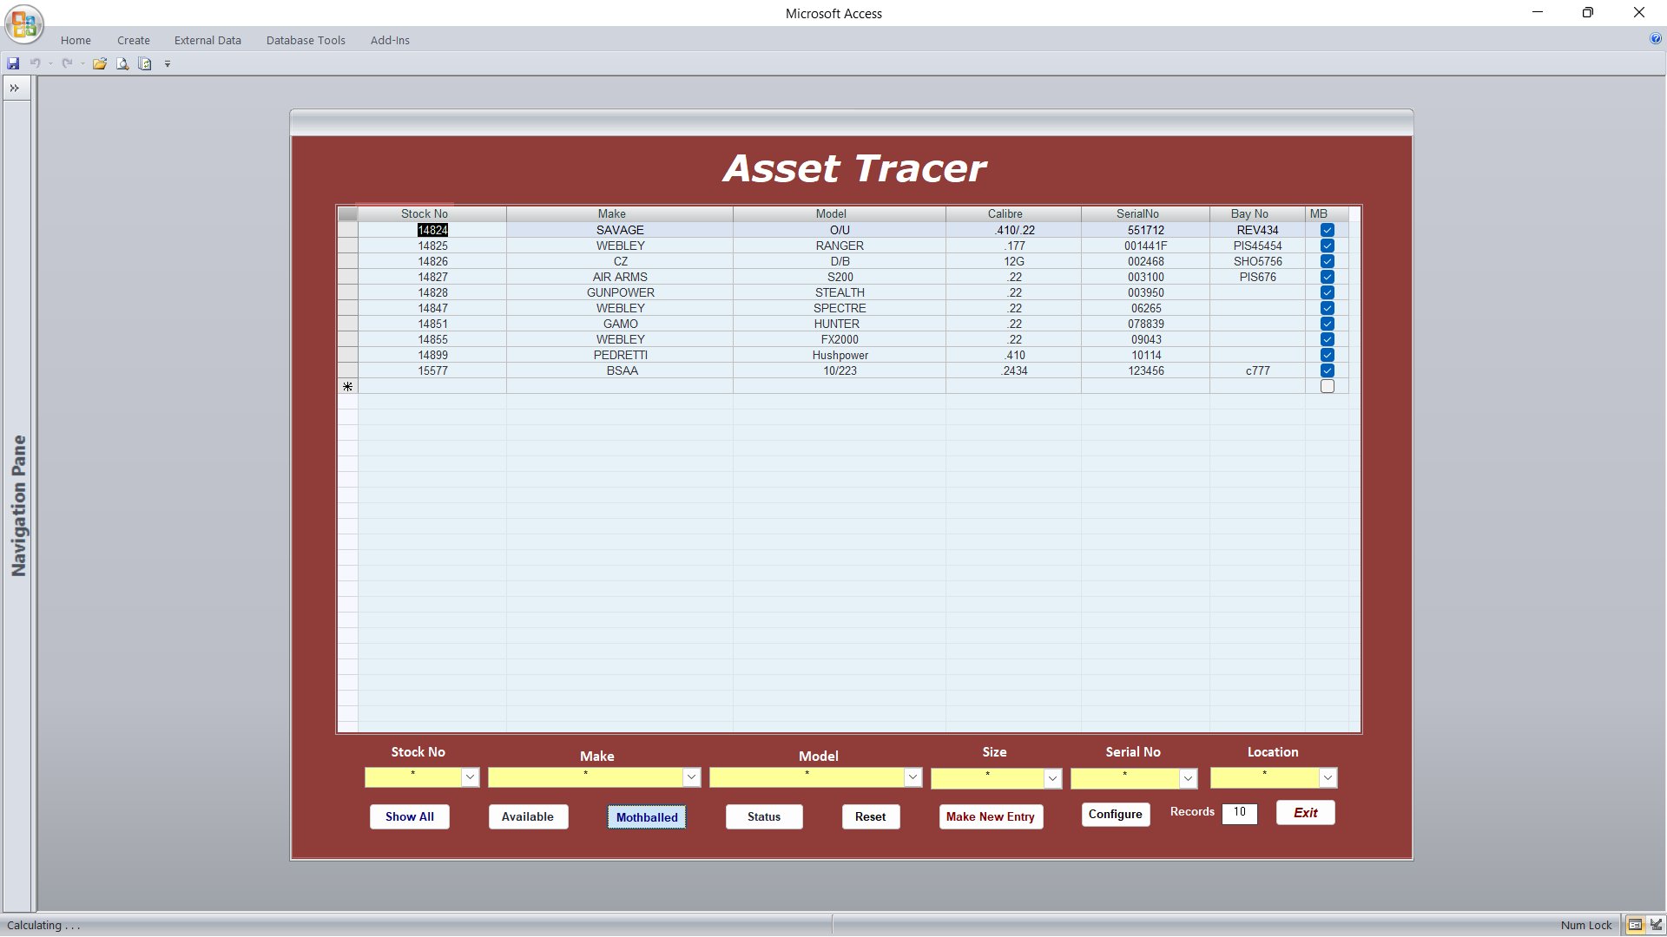1667x937 pixels.
Task: Click the Show All button
Action: coord(409,816)
